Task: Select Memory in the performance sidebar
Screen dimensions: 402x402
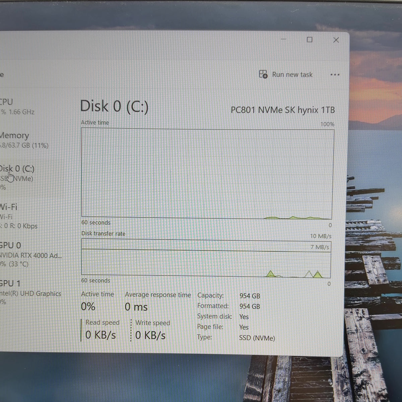Action: pos(24,140)
